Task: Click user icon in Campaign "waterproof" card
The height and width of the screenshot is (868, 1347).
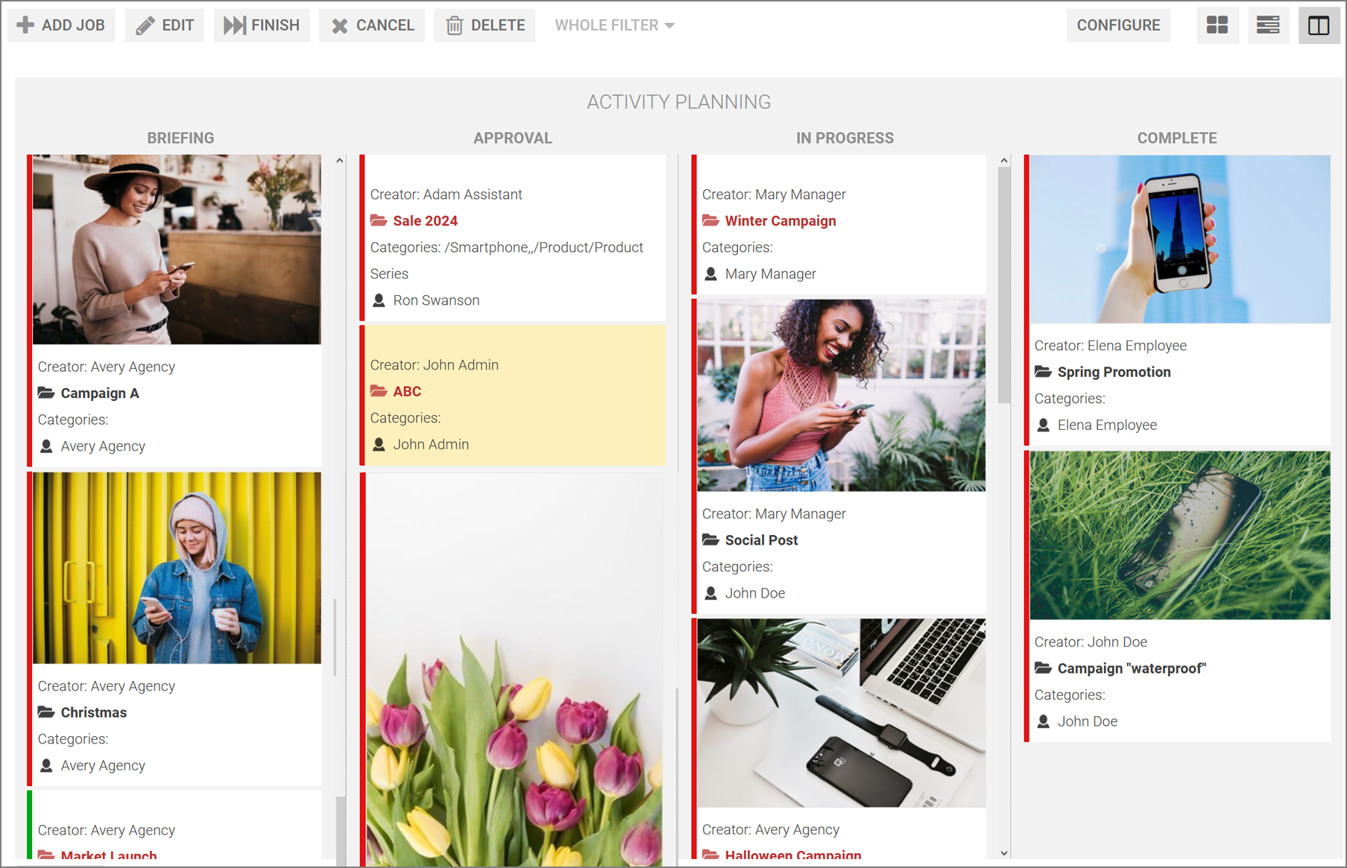Action: point(1043,721)
